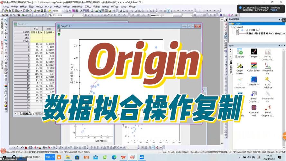Open the 添加App (Add App) icon
This screenshot has width=286, height=161.
click(240, 53)
